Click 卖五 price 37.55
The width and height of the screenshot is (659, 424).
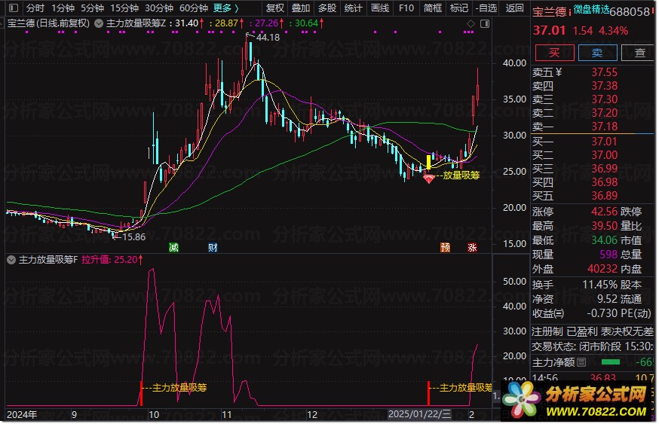click(605, 72)
